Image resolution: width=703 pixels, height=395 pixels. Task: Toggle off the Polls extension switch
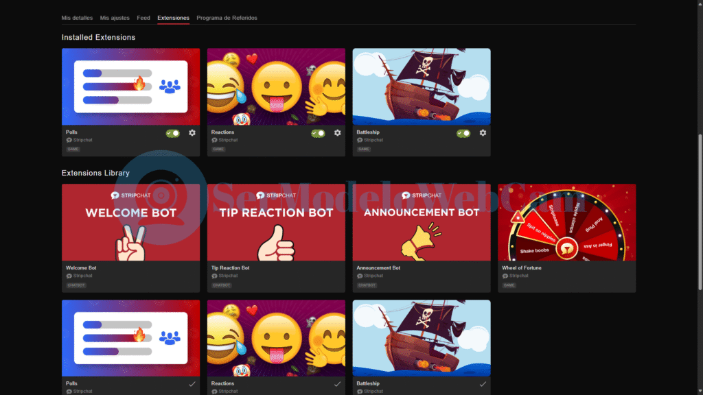pos(172,134)
